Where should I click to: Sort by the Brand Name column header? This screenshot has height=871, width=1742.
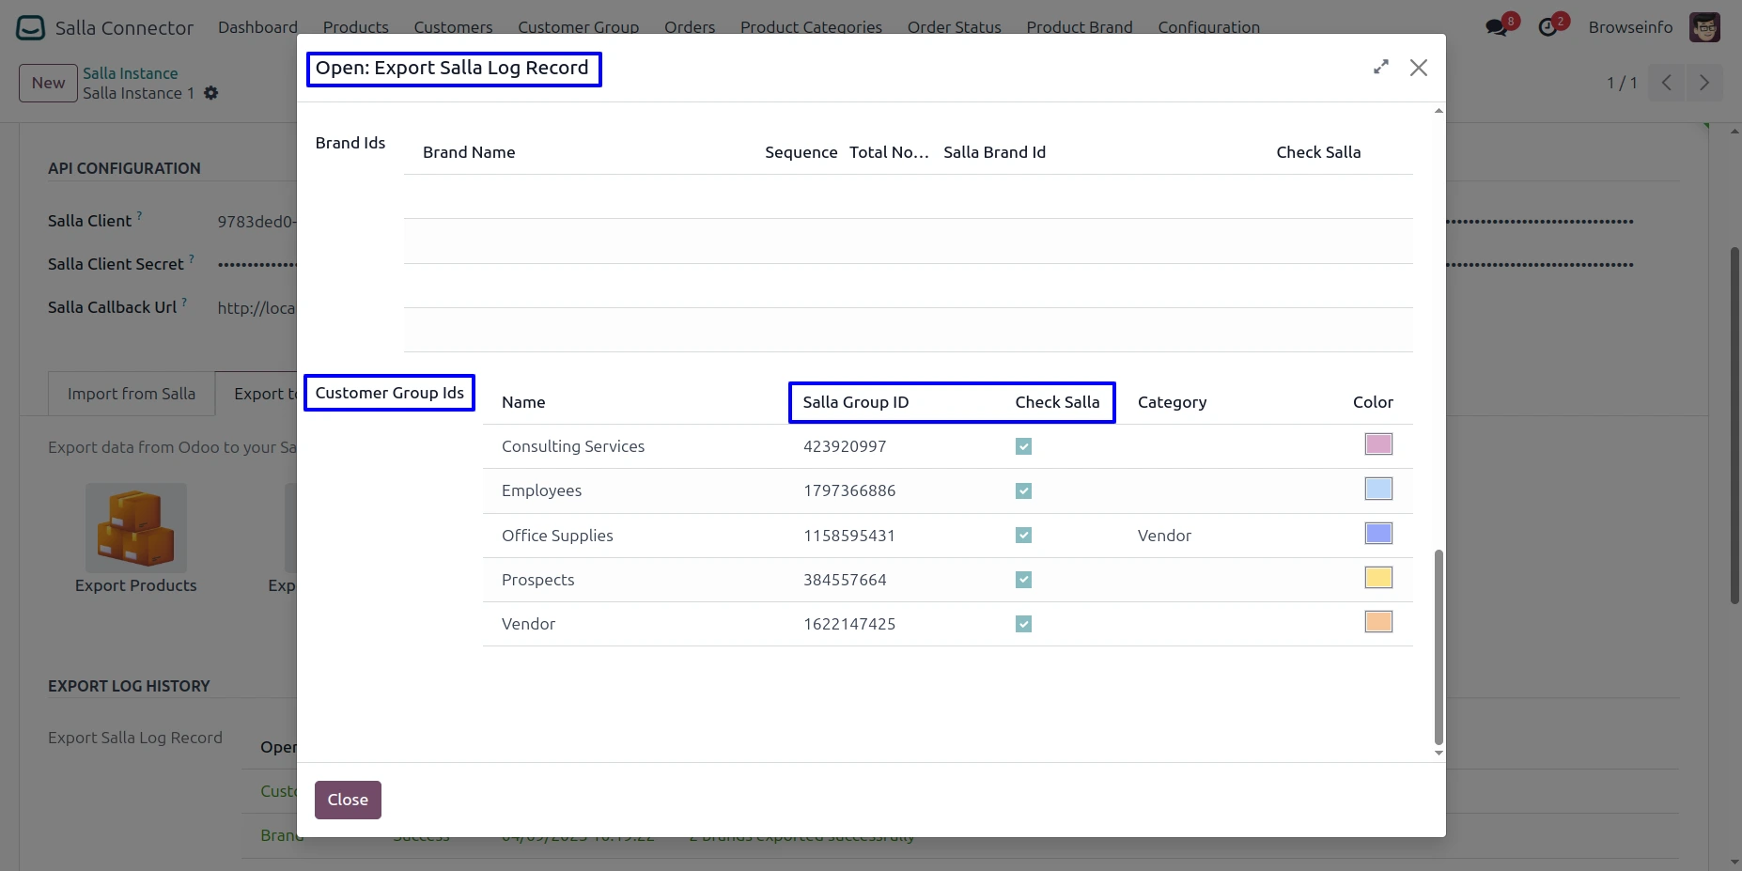point(469,152)
